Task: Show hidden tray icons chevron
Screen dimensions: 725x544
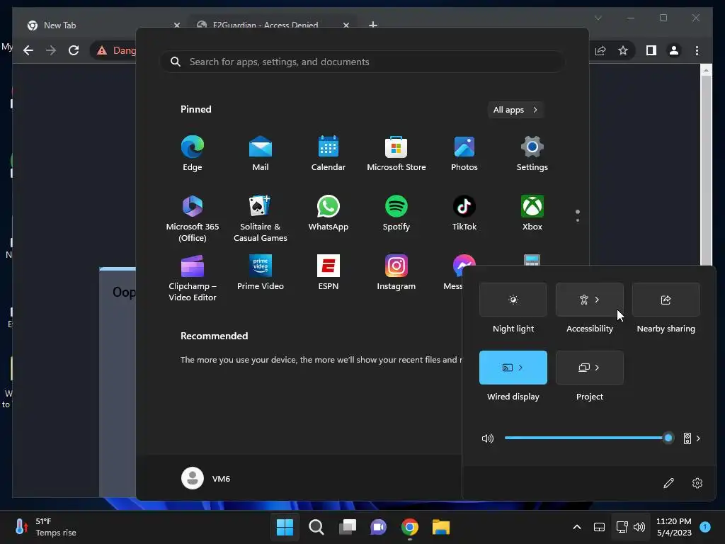Action: click(x=576, y=527)
